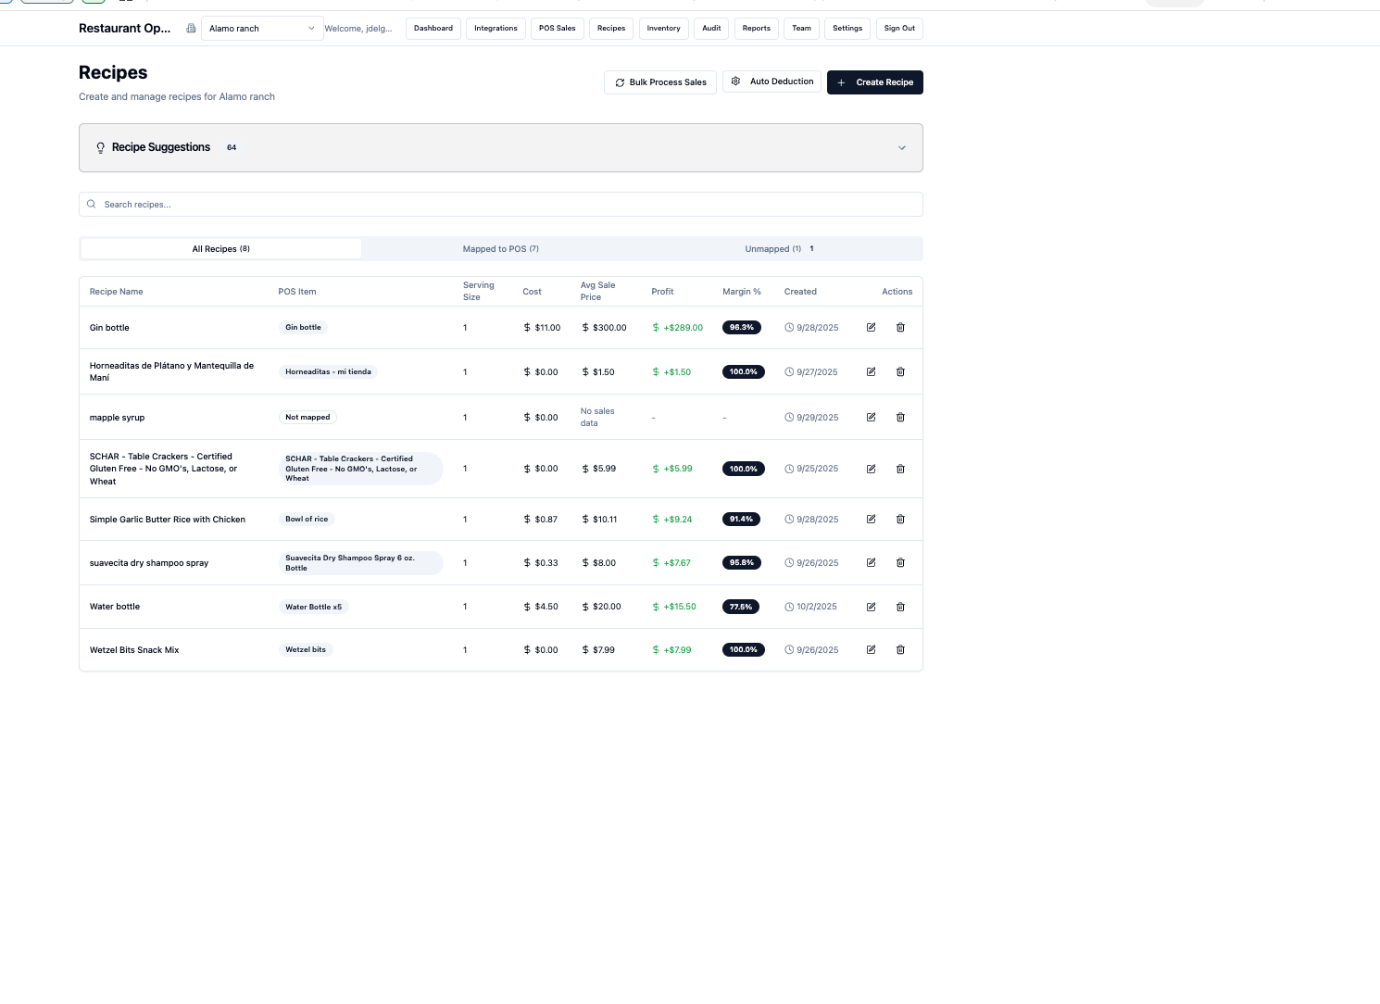Click the search recipes input field
The height and width of the screenshot is (1004, 1380).
pos(370,204)
